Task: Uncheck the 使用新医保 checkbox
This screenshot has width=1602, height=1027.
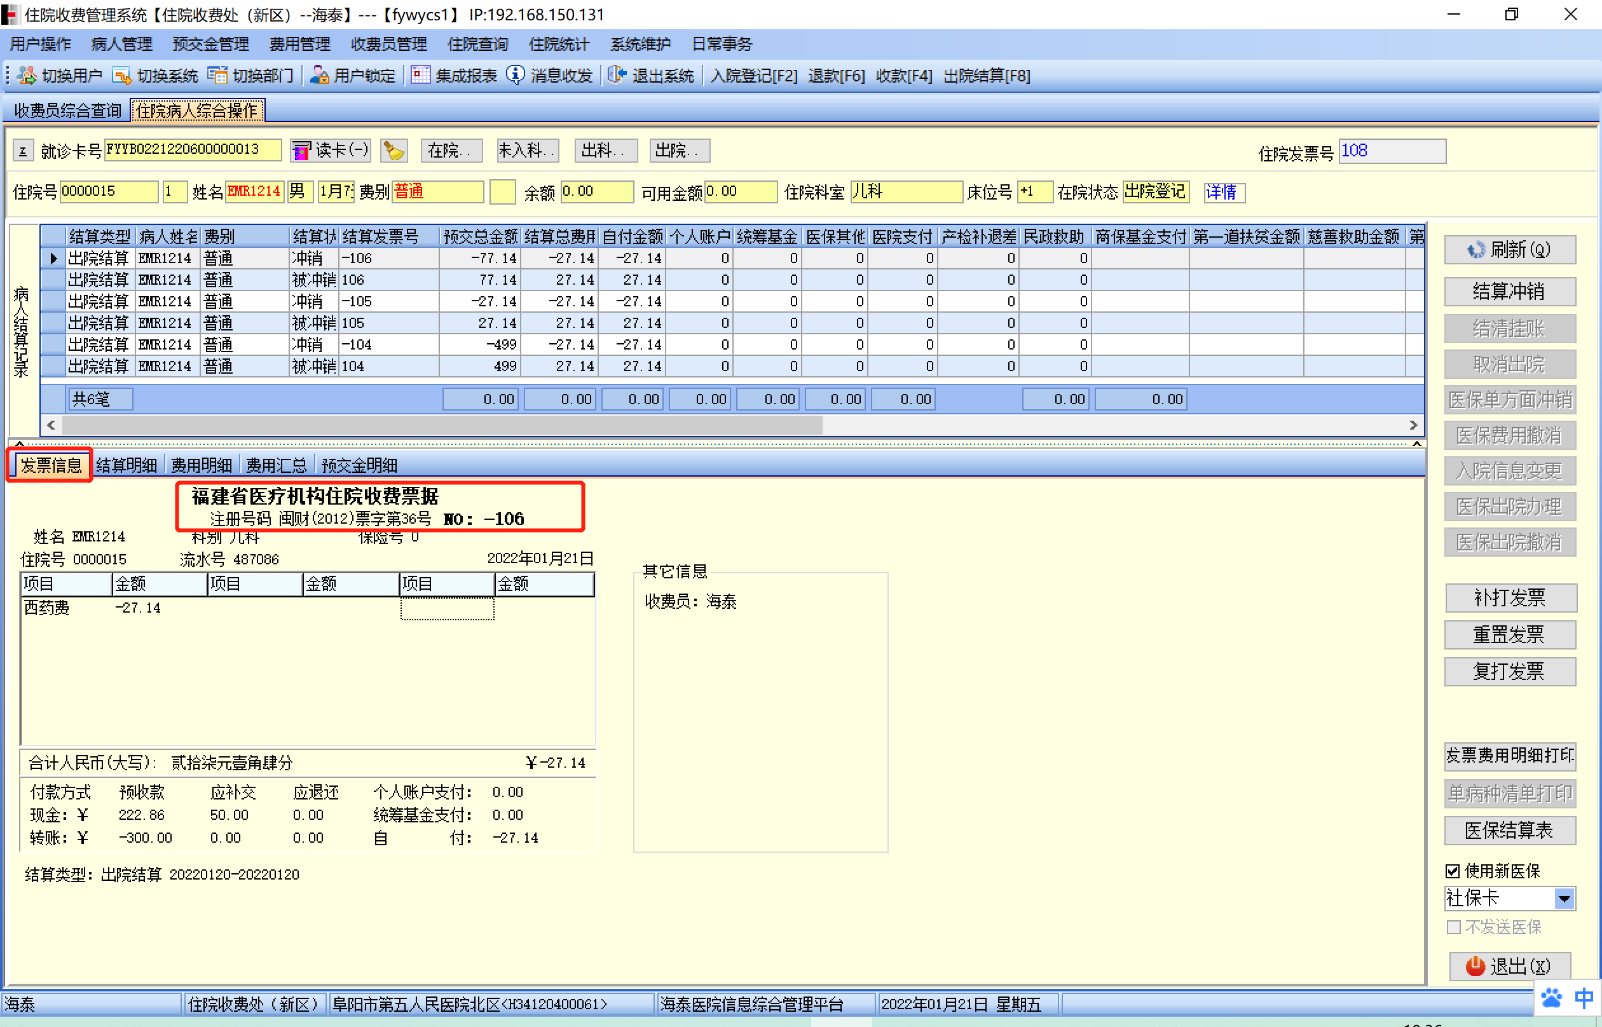Action: click(x=1453, y=871)
